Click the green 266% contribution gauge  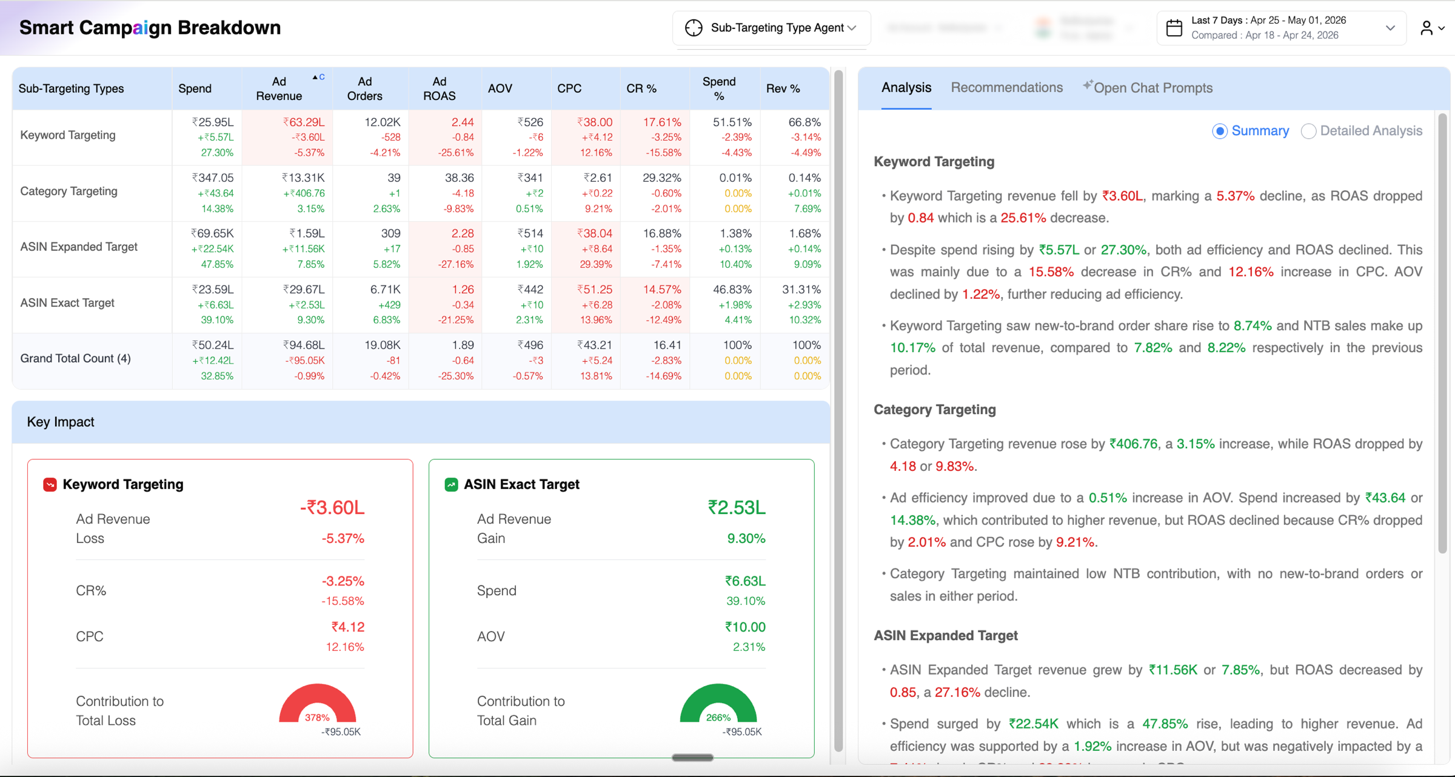pos(718,704)
